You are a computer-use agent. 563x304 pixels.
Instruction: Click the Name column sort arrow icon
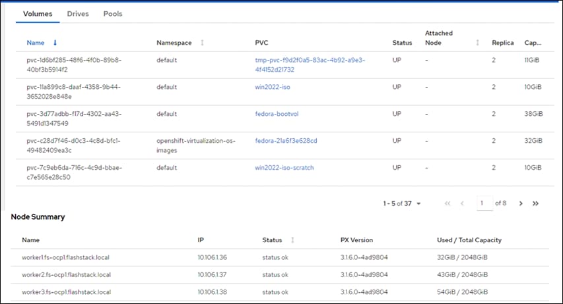[55, 43]
